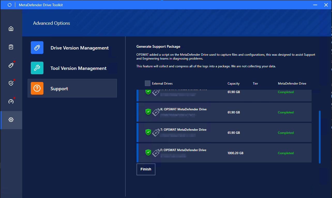Open the report clipboard sidebar icon
This screenshot has height=198, width=332.
click(x=11, y=47)
